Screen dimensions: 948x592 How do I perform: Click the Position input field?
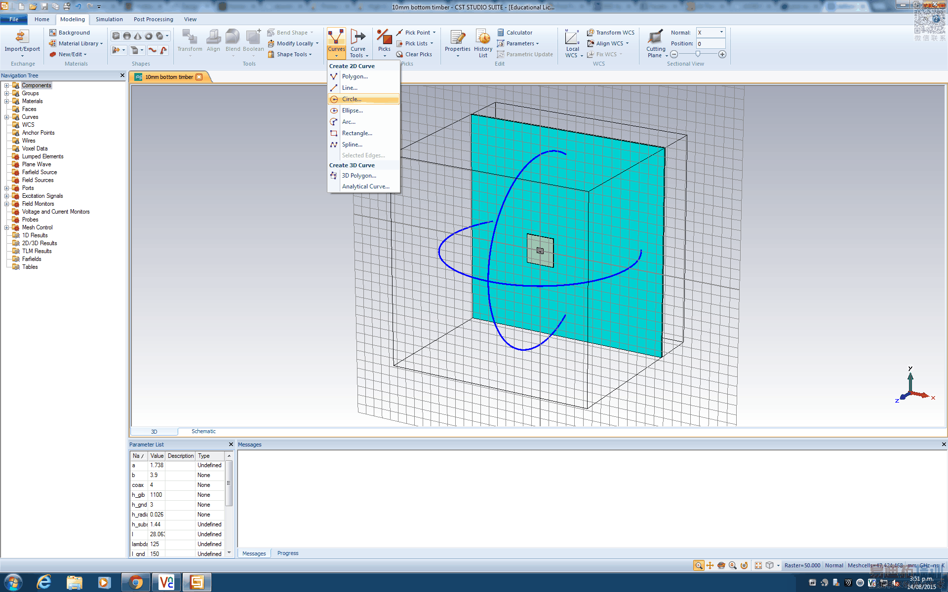tap(711, 43)
